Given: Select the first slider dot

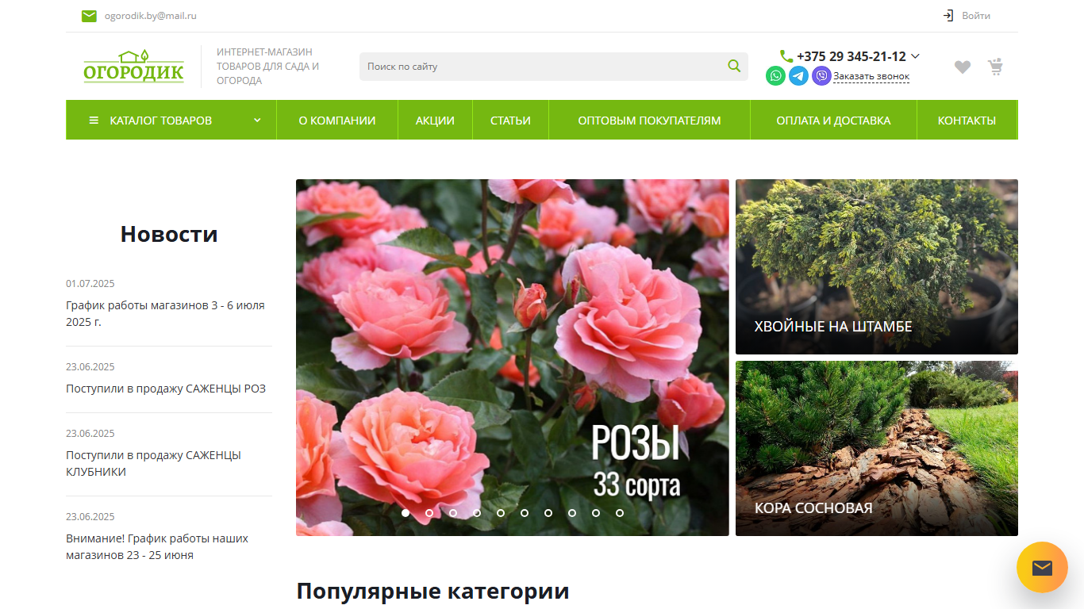Looking at the screenshot, I should (406, 513).
